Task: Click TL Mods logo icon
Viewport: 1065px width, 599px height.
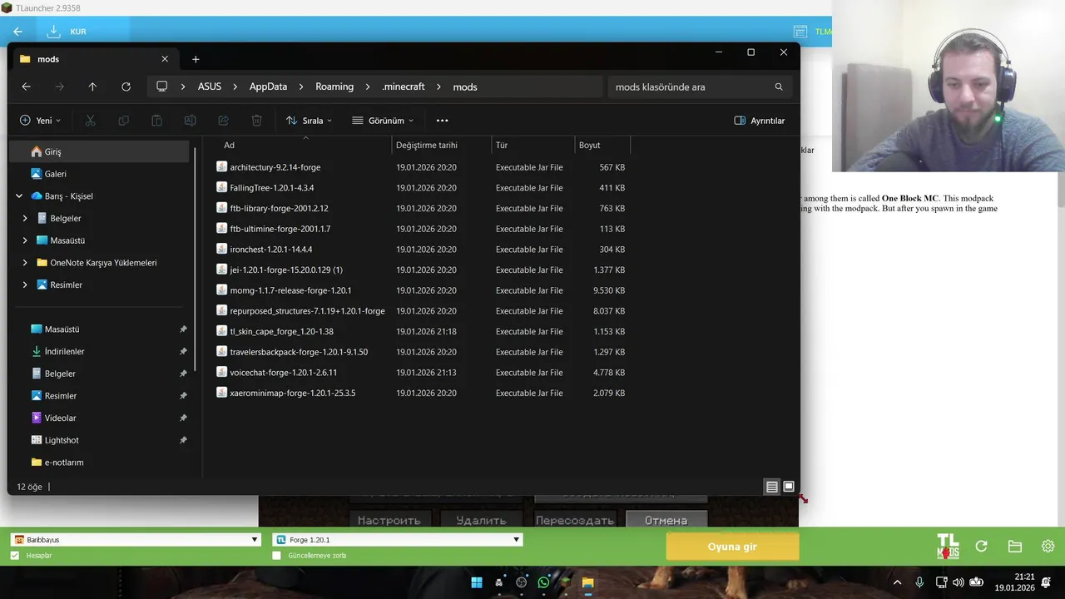Action: (x=948, y=547)
